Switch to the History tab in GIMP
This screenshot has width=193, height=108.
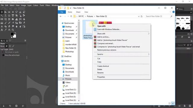tap(180, 9)
